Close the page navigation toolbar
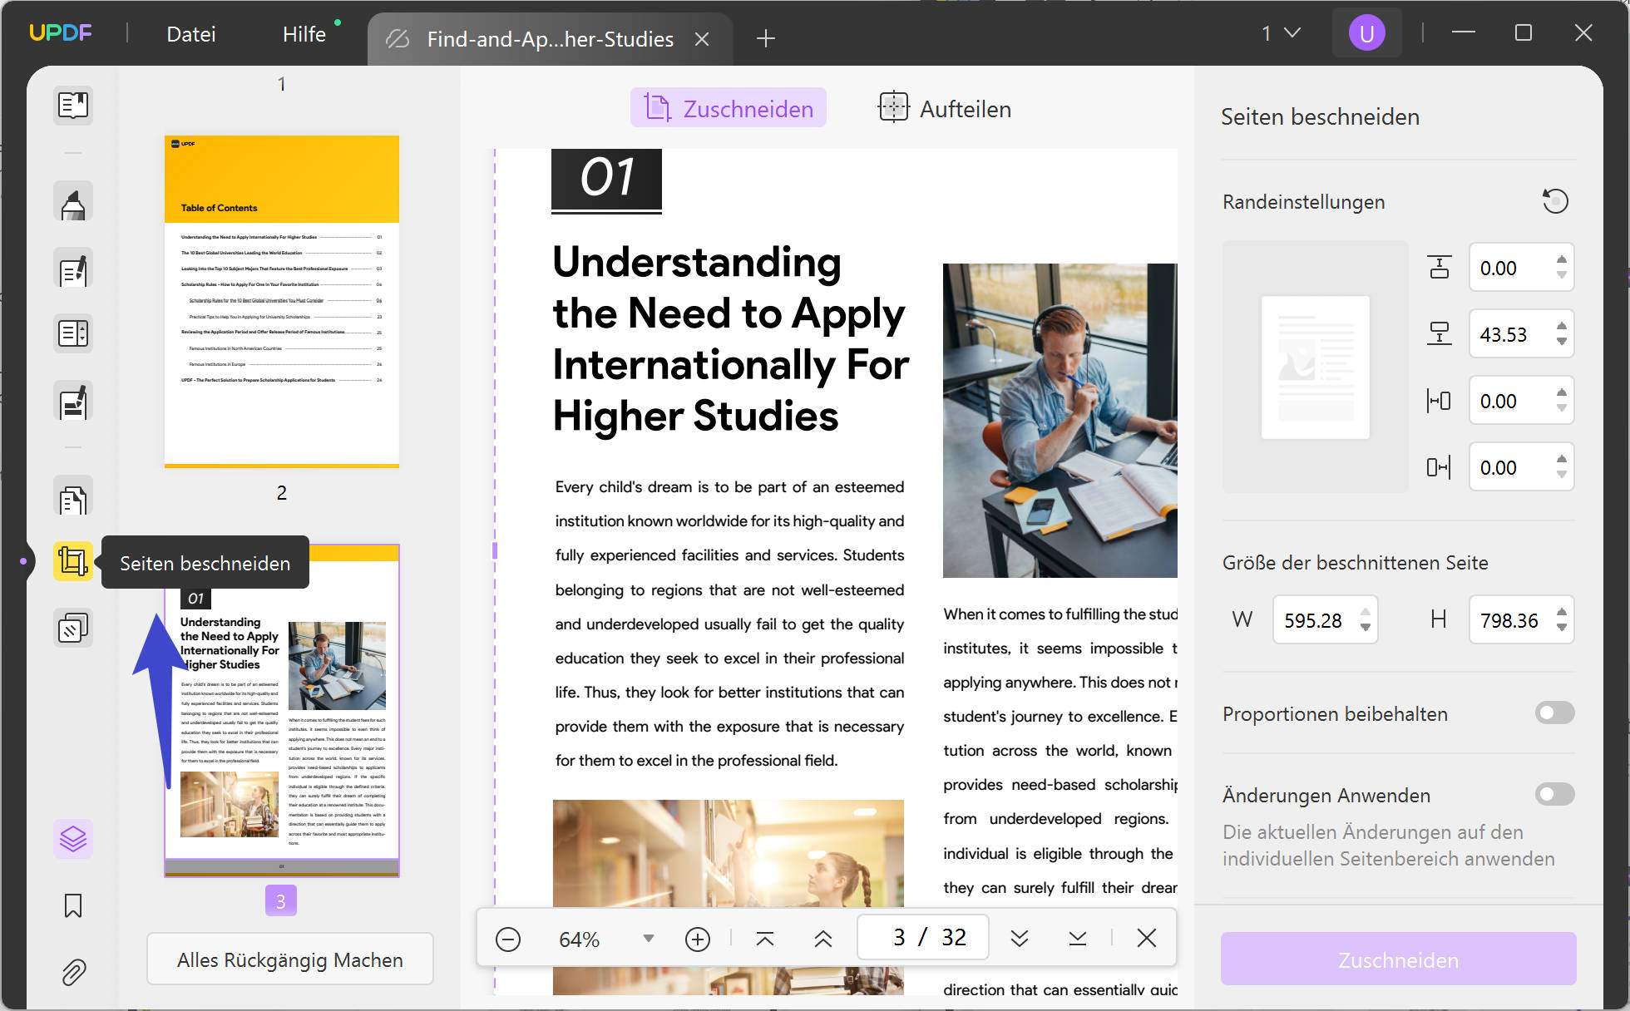This screenshot has height=1011, width=1630. [1147, 938]
